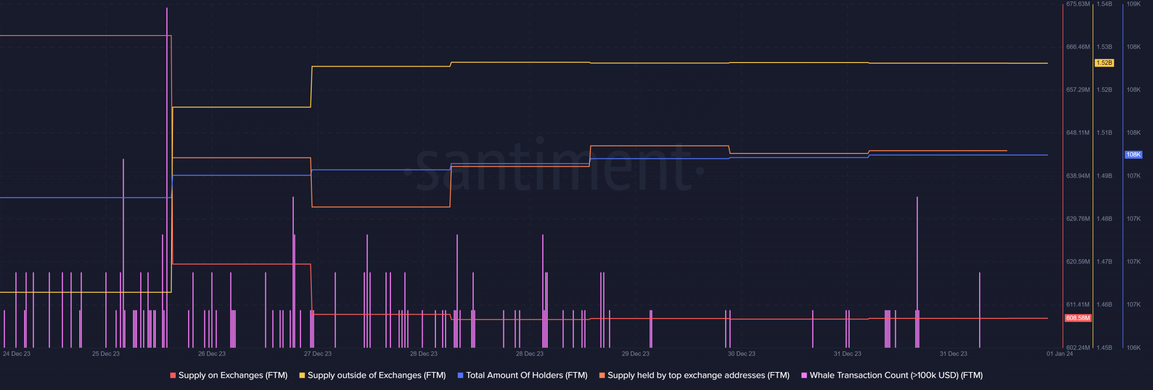Click the 648.11M axis label

[x=1078, y=133]
